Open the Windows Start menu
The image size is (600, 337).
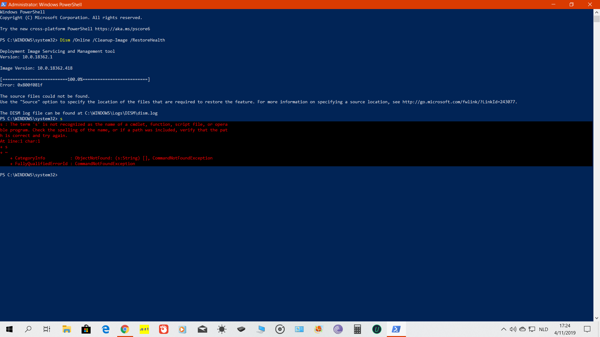pos(9,329)
